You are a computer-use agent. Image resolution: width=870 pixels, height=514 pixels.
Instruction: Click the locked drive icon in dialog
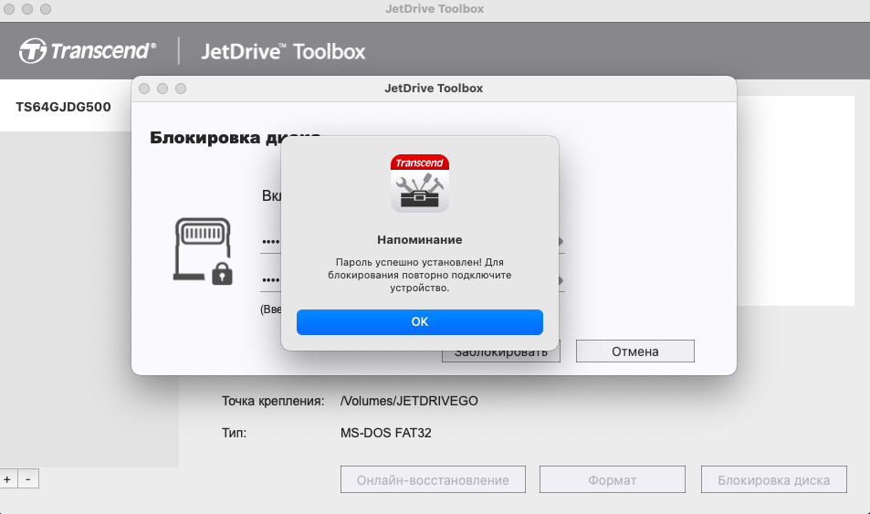[x=203, y=251]
